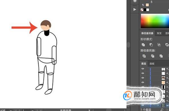Toggle visibility of the skin-colored face layer
The height and width of the screenshot is (111, 169).
click(143, 82)
